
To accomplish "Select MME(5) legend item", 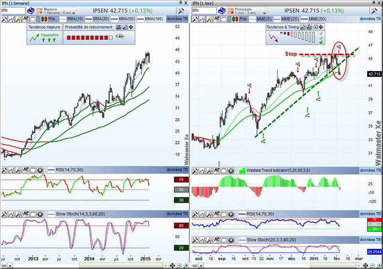I will 260,19.
